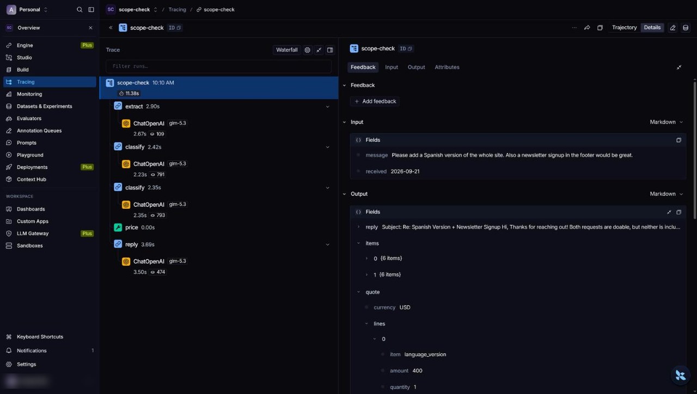Select the Feedback tab
Viewport: 697px width, 394px height.
tap(363, 67)
